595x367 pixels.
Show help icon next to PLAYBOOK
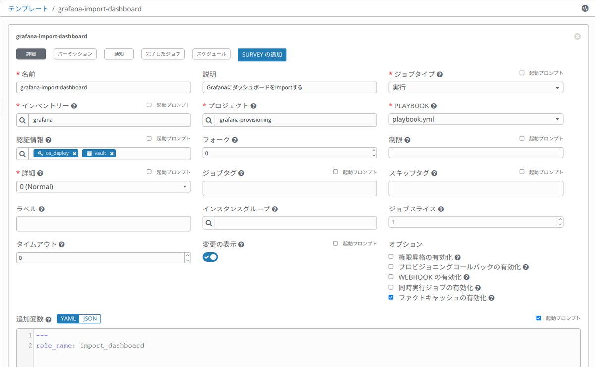(434, 106)
